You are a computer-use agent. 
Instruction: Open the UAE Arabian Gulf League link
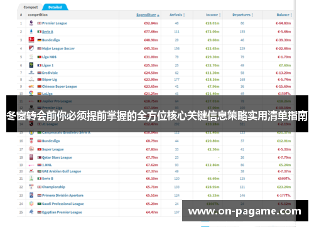click(62, 171)
